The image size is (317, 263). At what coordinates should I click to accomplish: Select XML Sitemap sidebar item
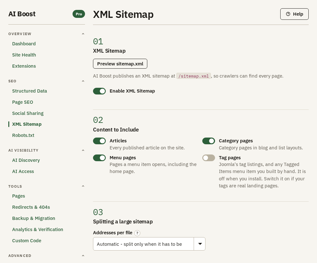pyautogui.click(x=27, y=124)
